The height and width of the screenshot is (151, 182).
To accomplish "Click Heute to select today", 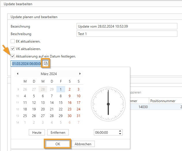I will (x=37, y=132).
